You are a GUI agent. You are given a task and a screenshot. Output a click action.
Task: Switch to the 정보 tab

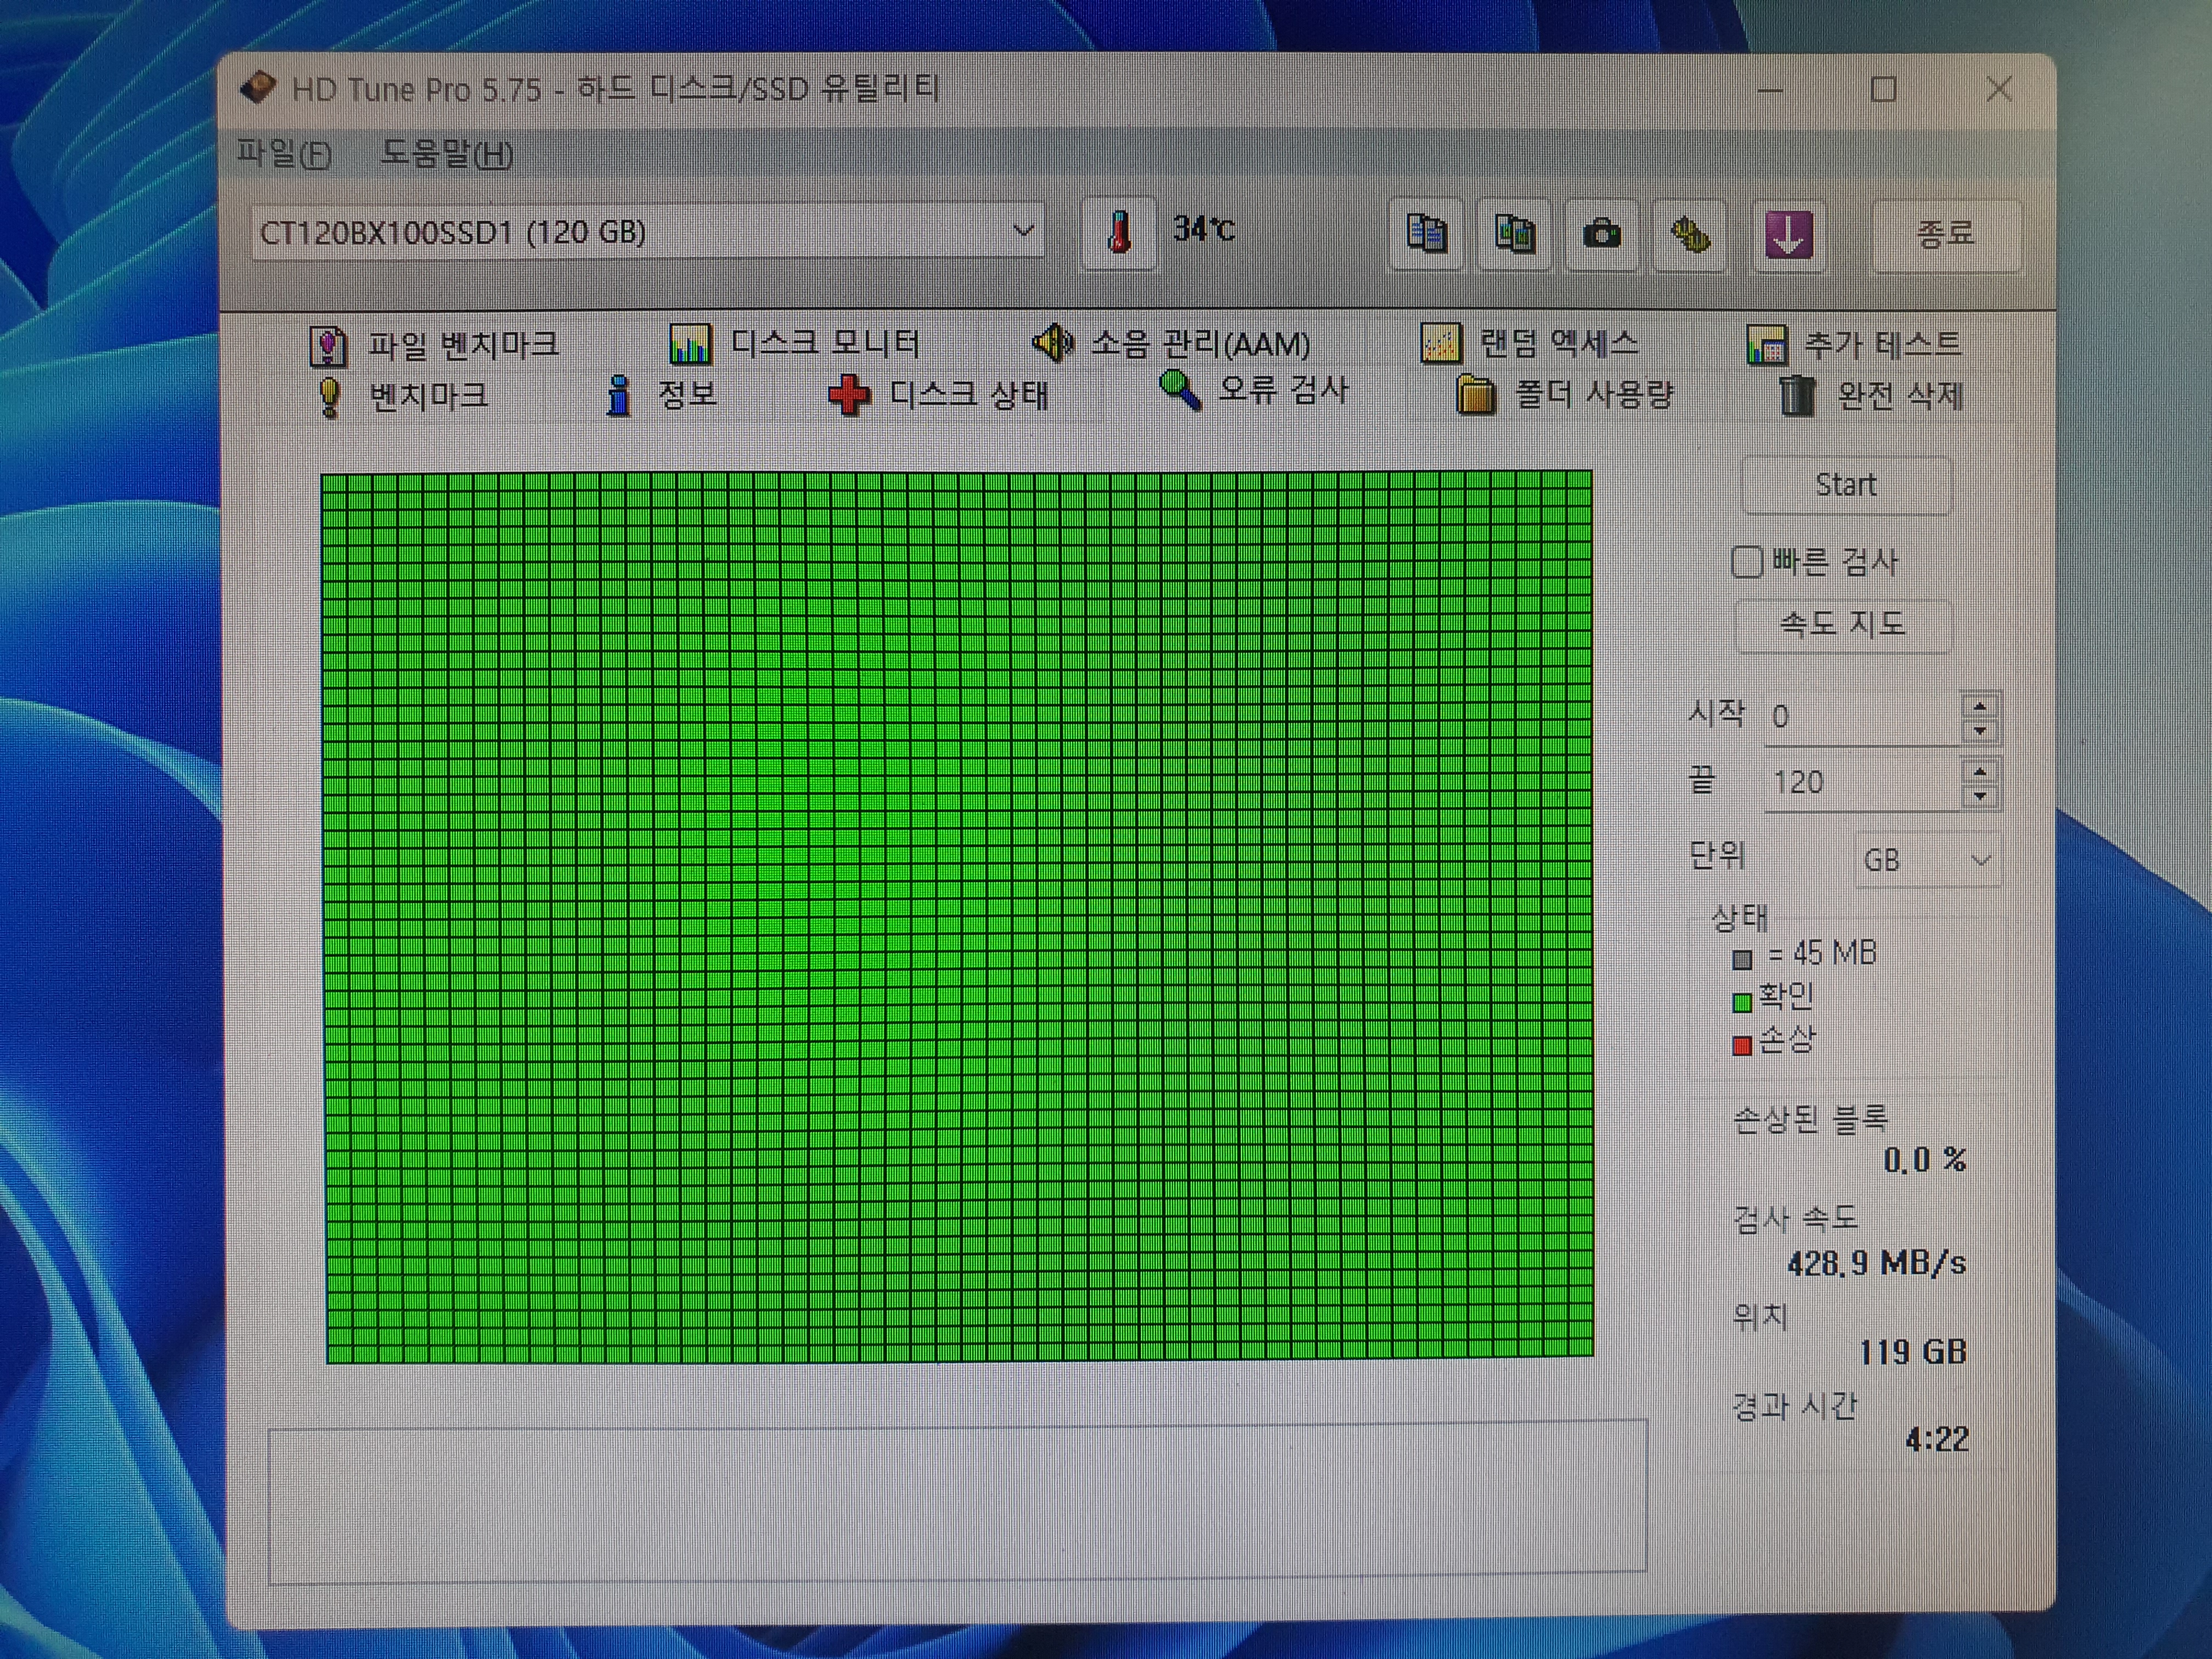pos(662,396)
